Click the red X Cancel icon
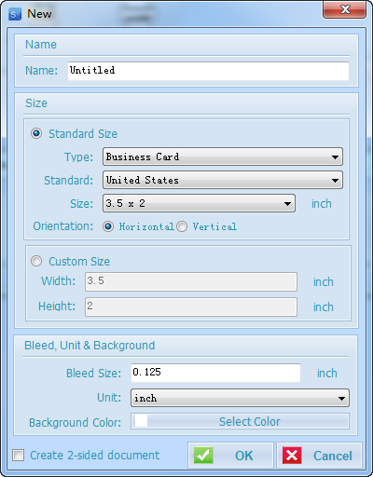Image resolution: width=373 pixels, height=477 pixels. coord(292,456)
